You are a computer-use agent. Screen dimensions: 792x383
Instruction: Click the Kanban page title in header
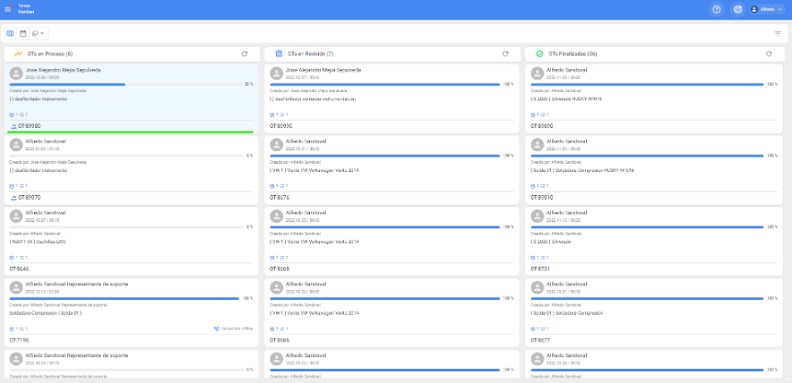pyautogui.click(x=26, y=12)
